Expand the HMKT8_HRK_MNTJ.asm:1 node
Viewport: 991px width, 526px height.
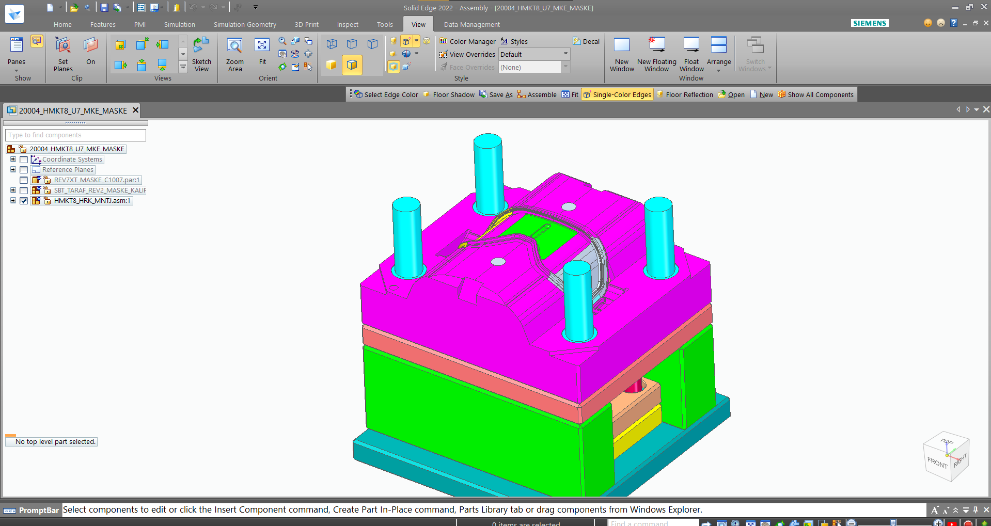(13, 200)
